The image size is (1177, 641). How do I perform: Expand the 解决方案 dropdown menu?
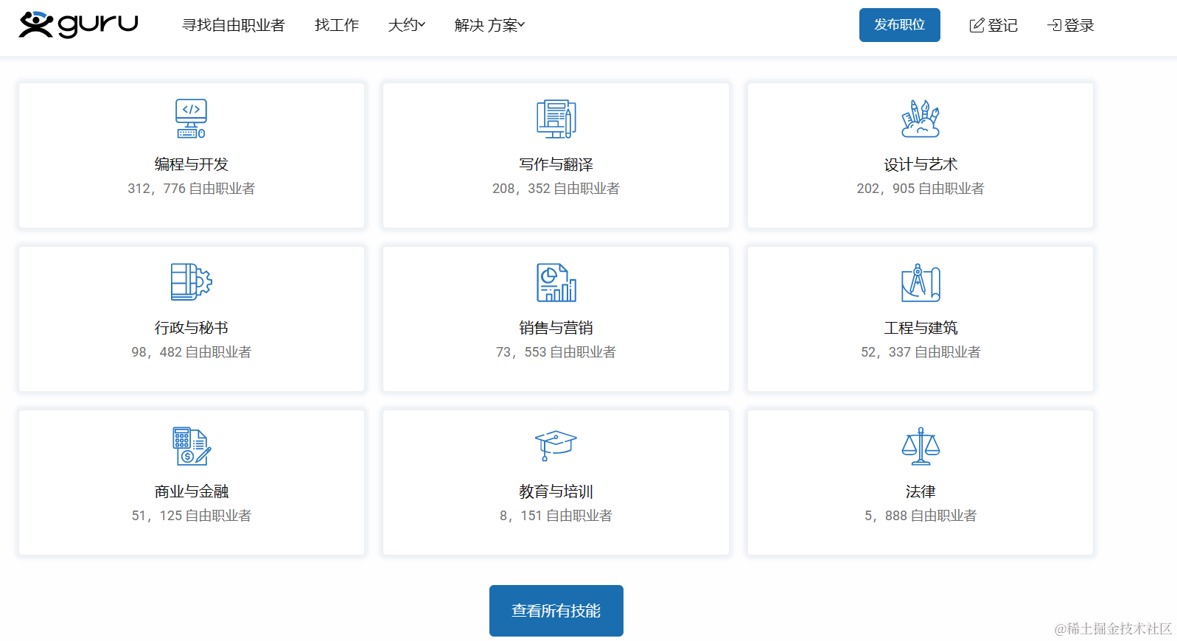[x=489, y=25]
